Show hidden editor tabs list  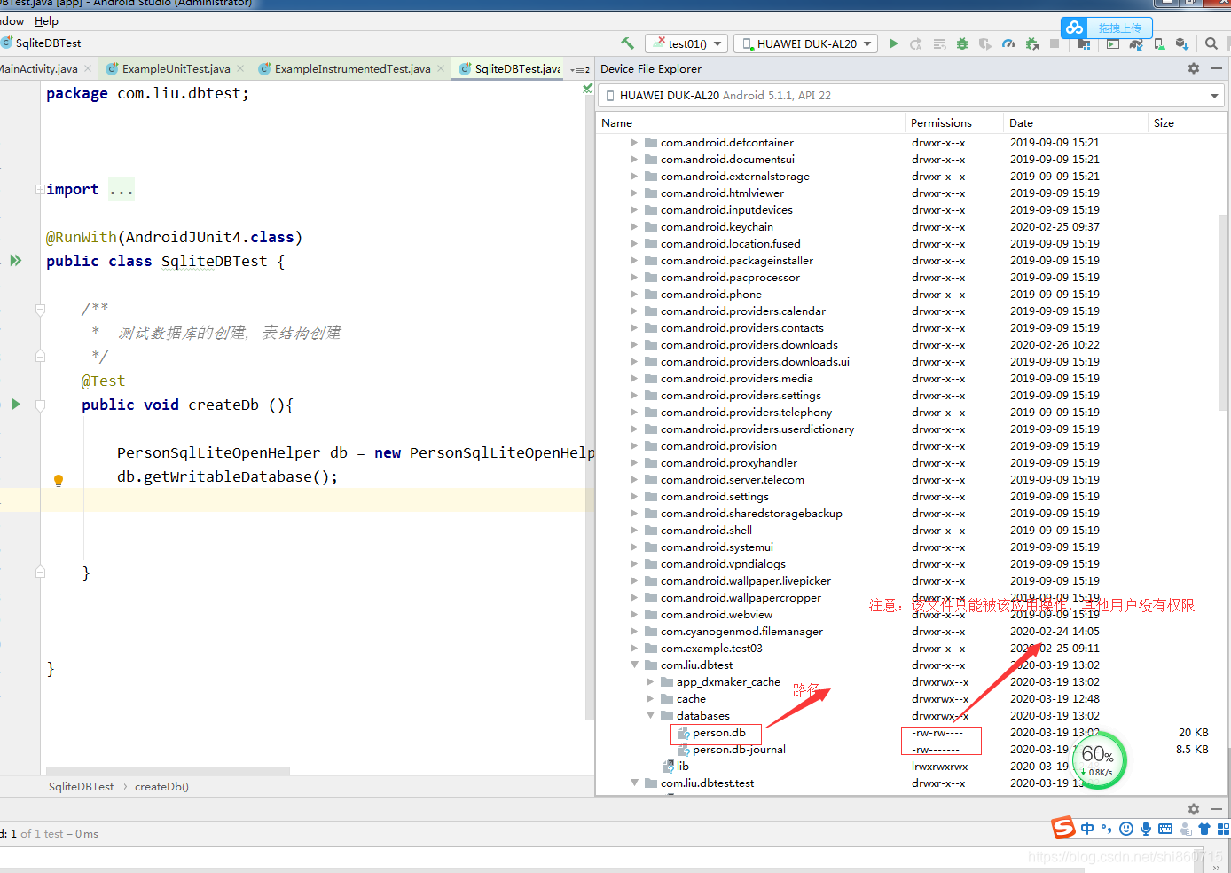tap(580, 69)
